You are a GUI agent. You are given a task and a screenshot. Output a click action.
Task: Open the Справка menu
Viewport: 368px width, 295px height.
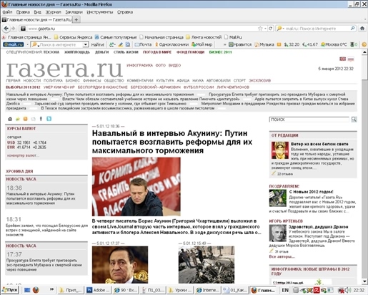click(125, 12)
